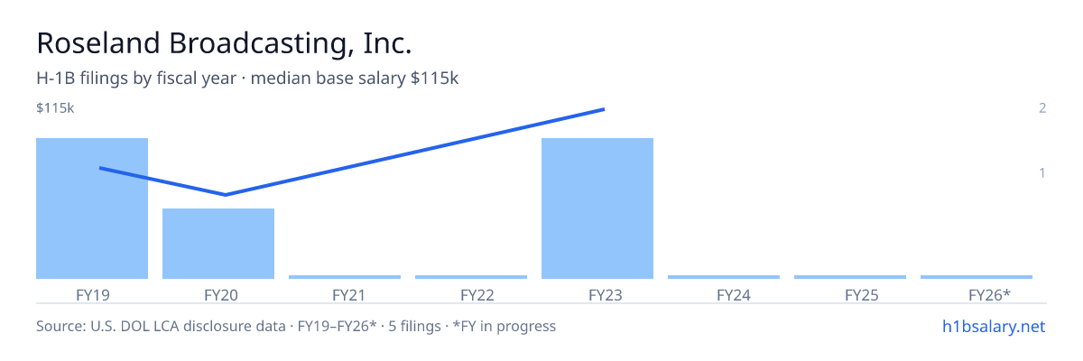Click the salary line's FY20 low point
Image resolution: width=1083 pixels, height=361 pixels.
[x=226, y=194]
